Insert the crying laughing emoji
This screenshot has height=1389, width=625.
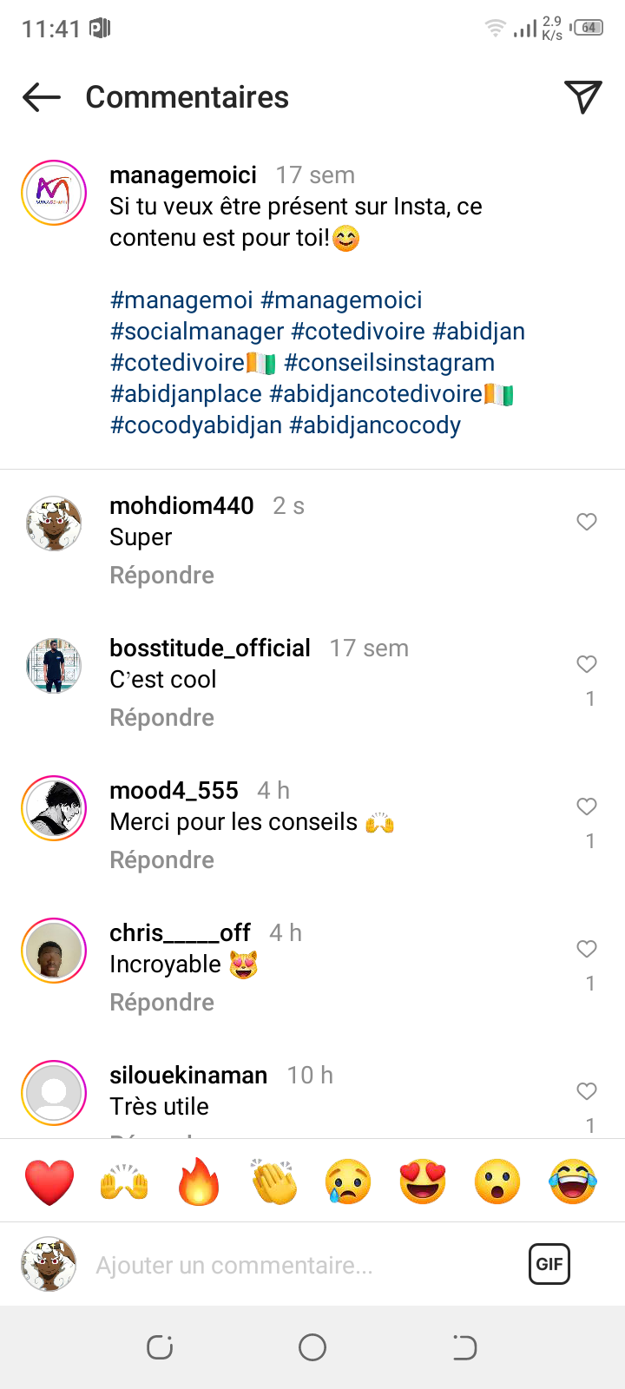(x=573, y=1182)
